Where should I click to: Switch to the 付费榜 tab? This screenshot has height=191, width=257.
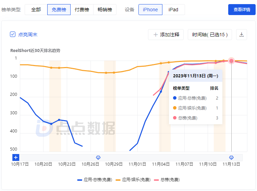(x=82, y=10)
